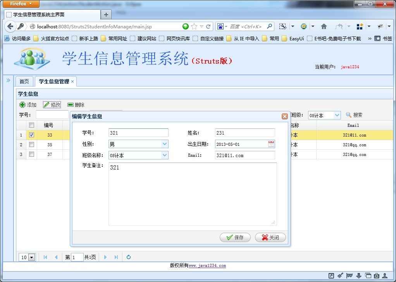The image size is (396, 282).
Task: Toggle the select-all checkbox in grid header
Action: (31, 125)
